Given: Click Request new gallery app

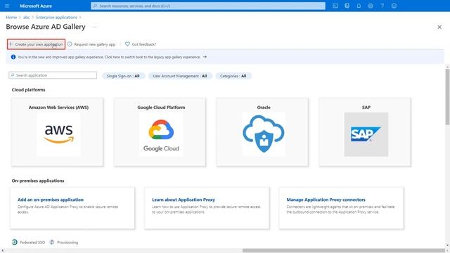Looking at the screenshot, I should click(x=91, y=44).
